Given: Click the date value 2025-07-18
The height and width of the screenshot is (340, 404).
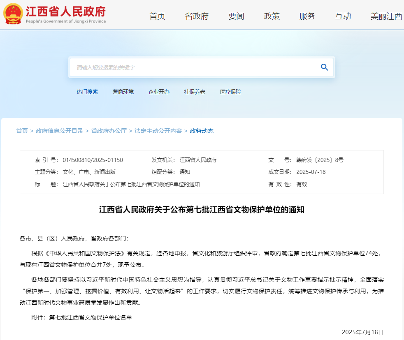Looking at the screenshot, I should 311,172.
